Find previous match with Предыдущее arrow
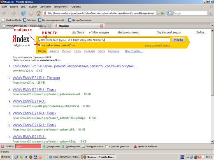The image size is (214, 160). (x=71, y=146)
